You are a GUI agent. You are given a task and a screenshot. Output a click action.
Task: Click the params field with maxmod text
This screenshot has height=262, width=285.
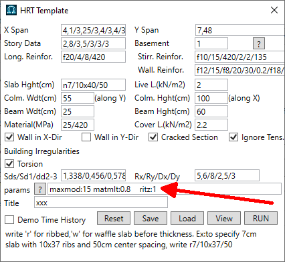pyautogui.click(x=165, y=189)
